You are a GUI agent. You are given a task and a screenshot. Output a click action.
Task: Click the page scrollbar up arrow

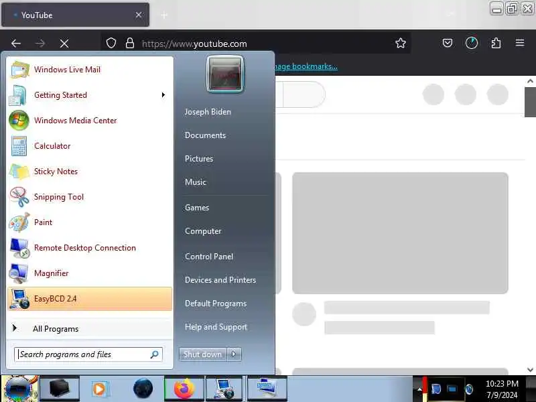(x=530, y=81)
